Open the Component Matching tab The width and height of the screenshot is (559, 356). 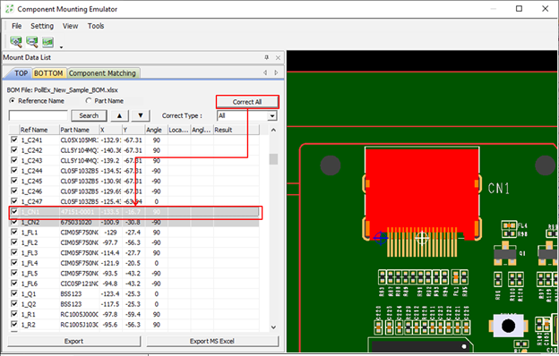coord(102,73)
